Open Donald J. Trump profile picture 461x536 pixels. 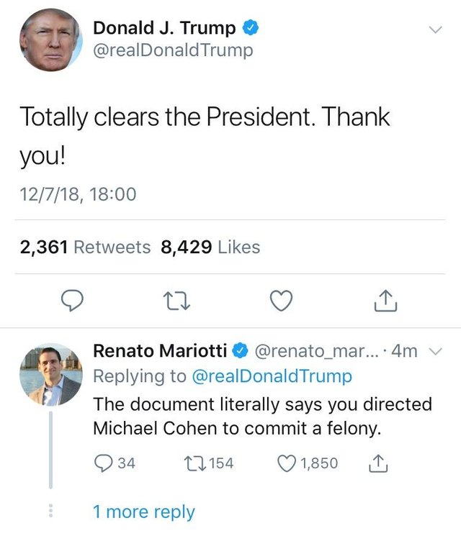click(50, 40)
